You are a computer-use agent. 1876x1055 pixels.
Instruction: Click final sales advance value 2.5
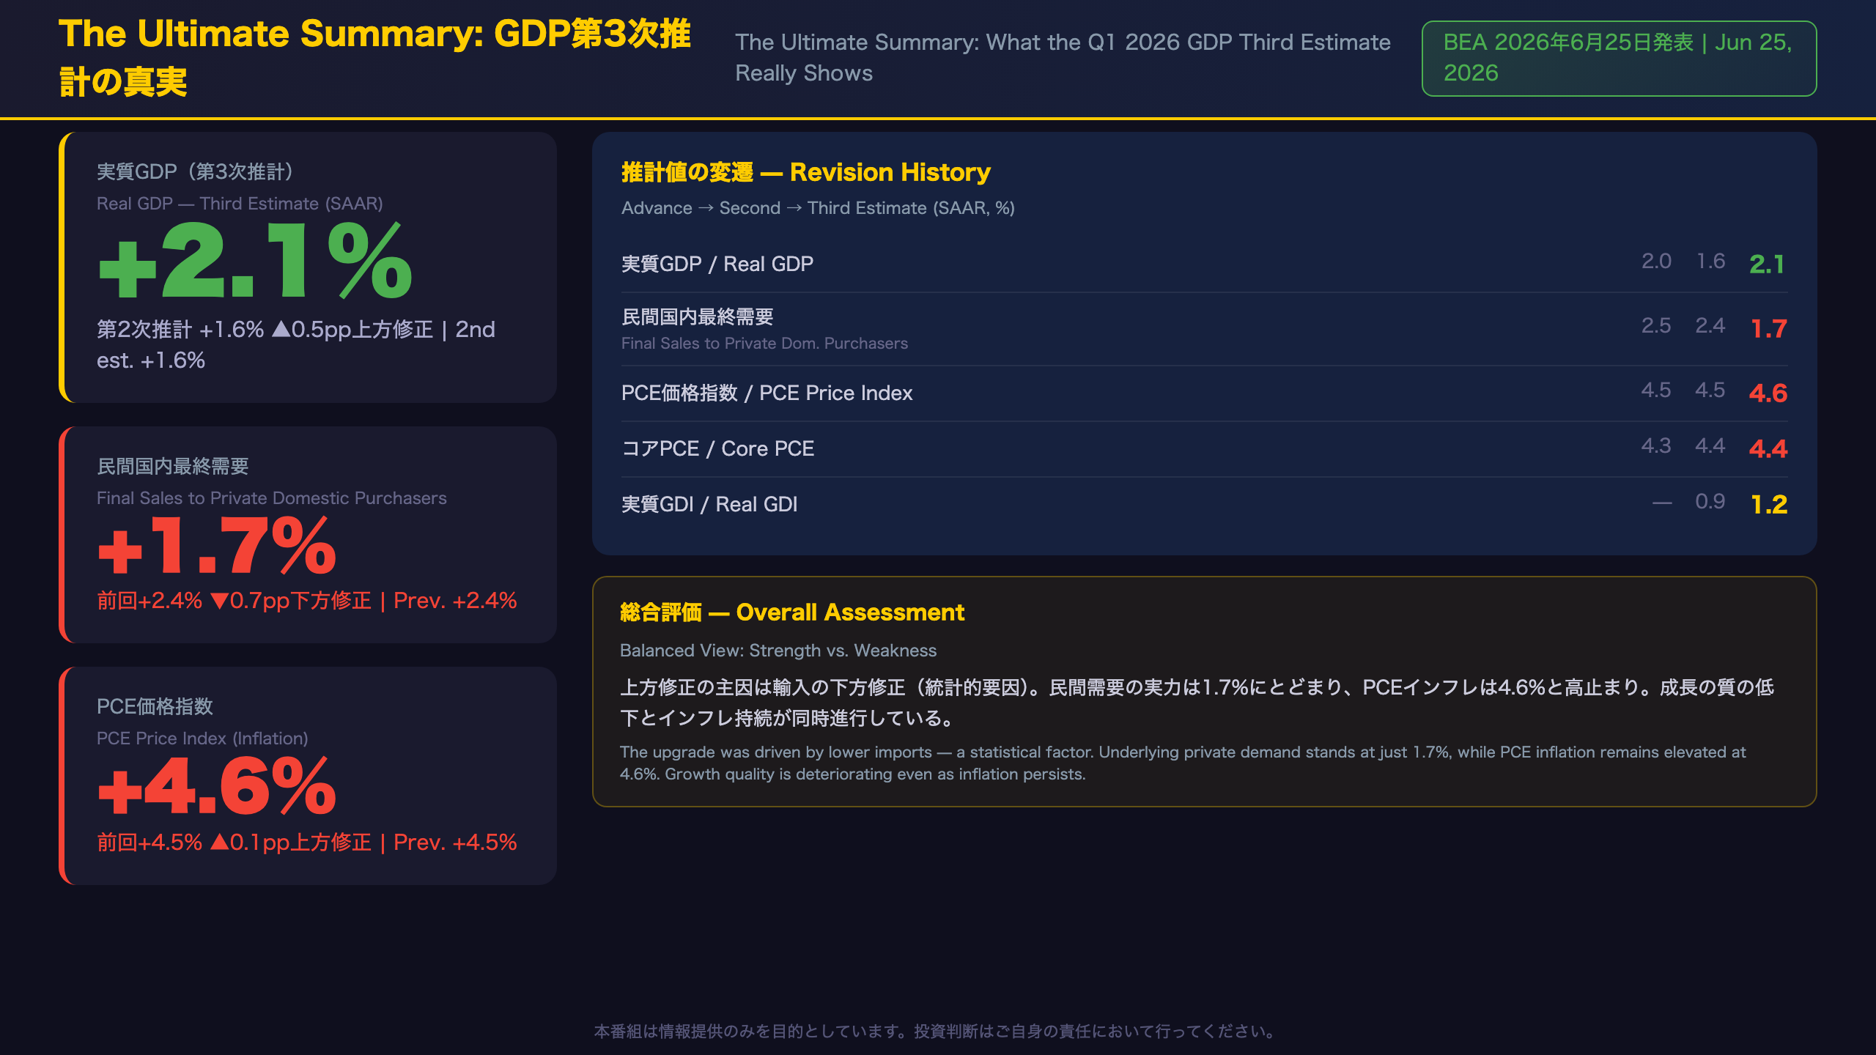pos(1656,326)
